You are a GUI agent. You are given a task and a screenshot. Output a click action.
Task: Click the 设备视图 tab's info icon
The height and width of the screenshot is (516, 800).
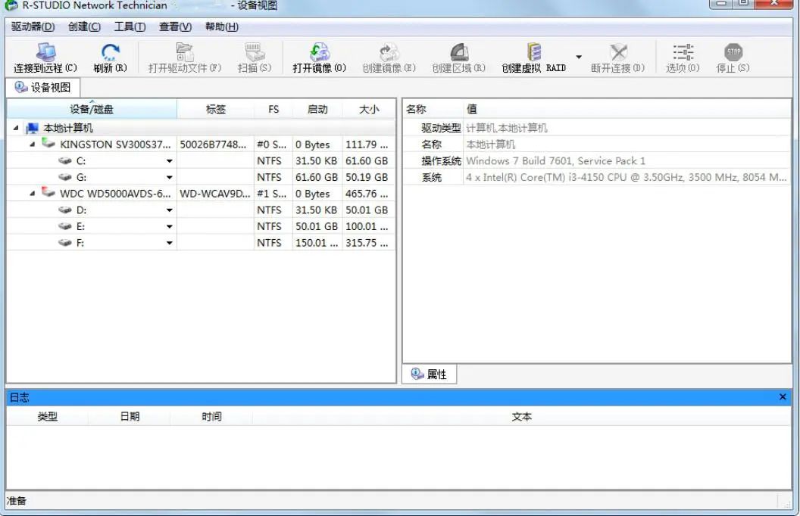pos(21,87)
